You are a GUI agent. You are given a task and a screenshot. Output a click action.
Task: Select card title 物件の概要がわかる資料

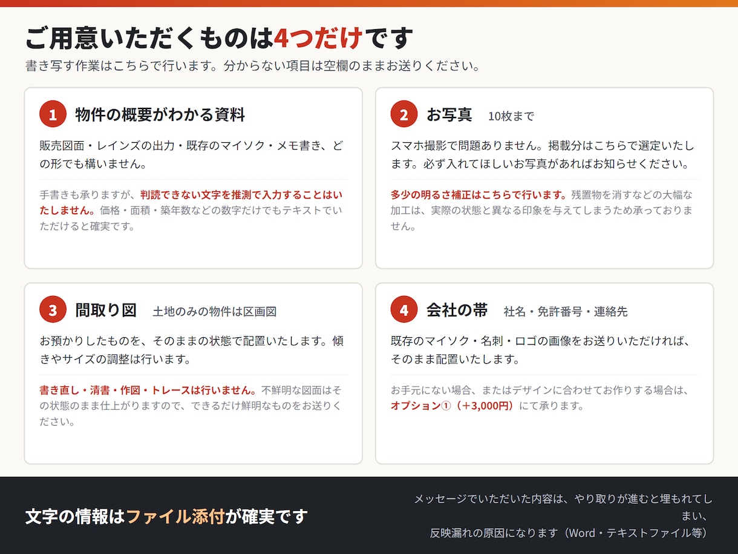(160, 114)
